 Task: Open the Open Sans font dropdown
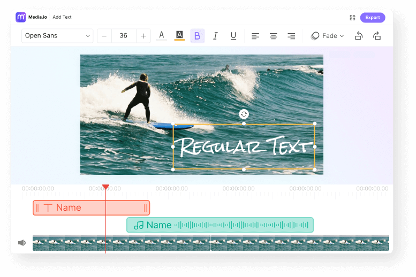[x=57, y=36]
